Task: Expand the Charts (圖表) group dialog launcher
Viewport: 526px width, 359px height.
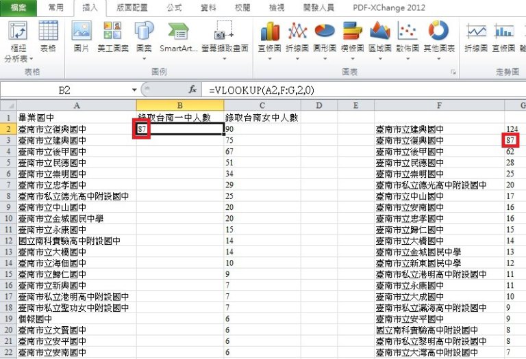Action: point(453,72)
